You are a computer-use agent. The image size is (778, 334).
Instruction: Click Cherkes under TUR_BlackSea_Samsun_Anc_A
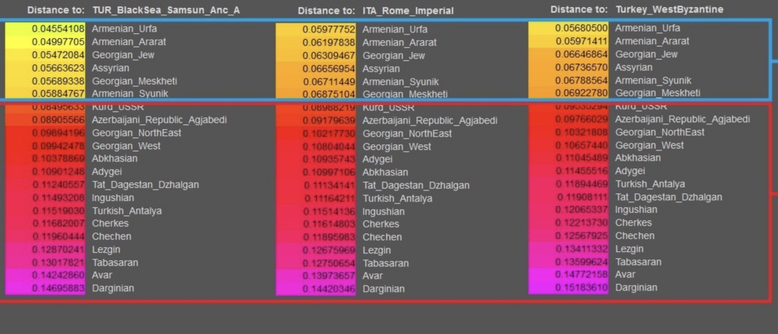(x=110, y=224)
